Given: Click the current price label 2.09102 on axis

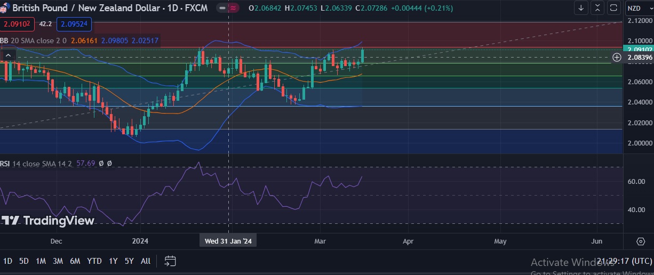Looking at the screenshot, I should [639, 50].
